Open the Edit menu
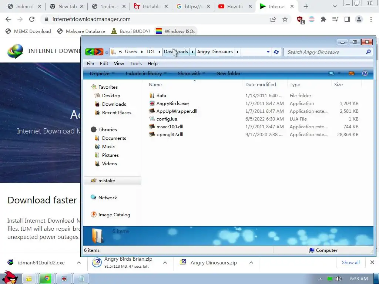 pyautogui.click(x=104, y=63)
